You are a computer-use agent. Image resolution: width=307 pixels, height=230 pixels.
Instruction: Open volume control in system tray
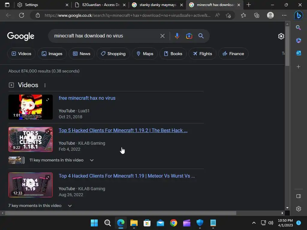coord(271,223)
